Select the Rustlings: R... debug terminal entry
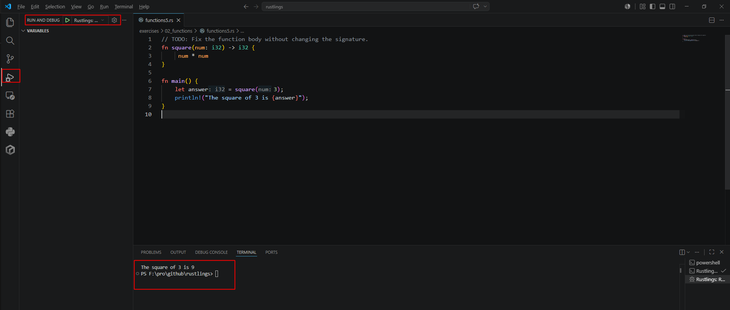 tap(707, 279)
